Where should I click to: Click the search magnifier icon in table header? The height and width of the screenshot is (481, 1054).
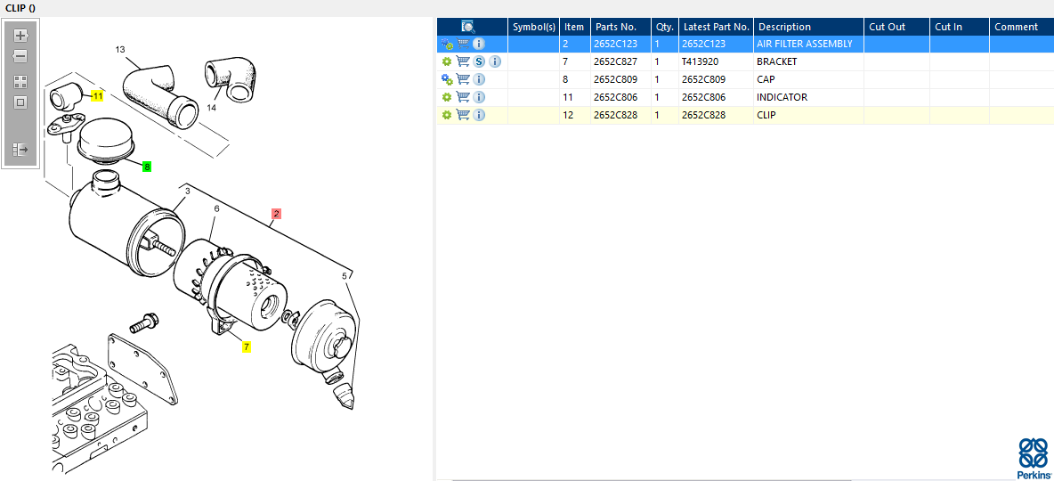pyautogui.click(x=468, y=26)
